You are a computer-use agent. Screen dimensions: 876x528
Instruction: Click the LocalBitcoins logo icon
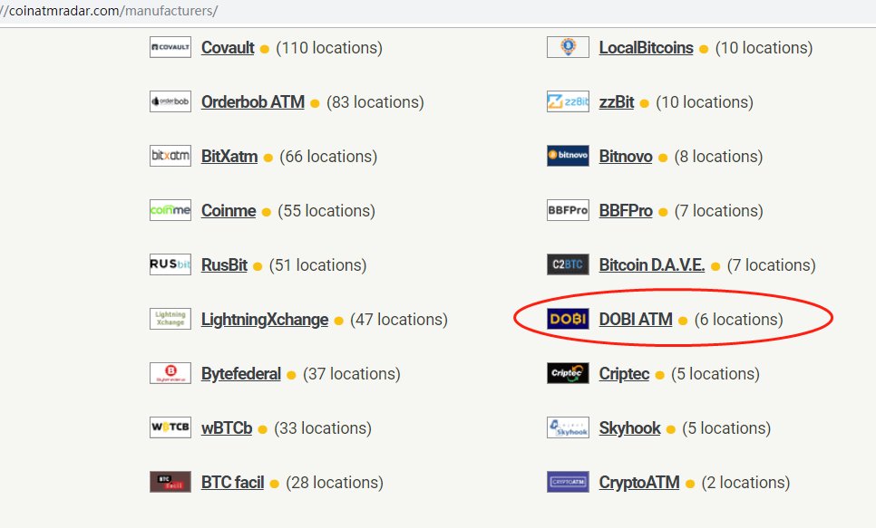click(569, 47)
